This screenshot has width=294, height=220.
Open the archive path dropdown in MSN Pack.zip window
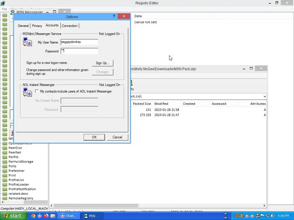[264, 97]
